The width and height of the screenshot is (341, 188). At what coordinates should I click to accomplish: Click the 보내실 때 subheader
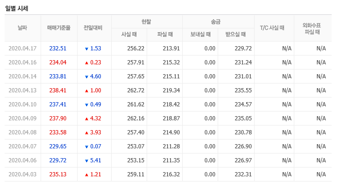point(200,35)
